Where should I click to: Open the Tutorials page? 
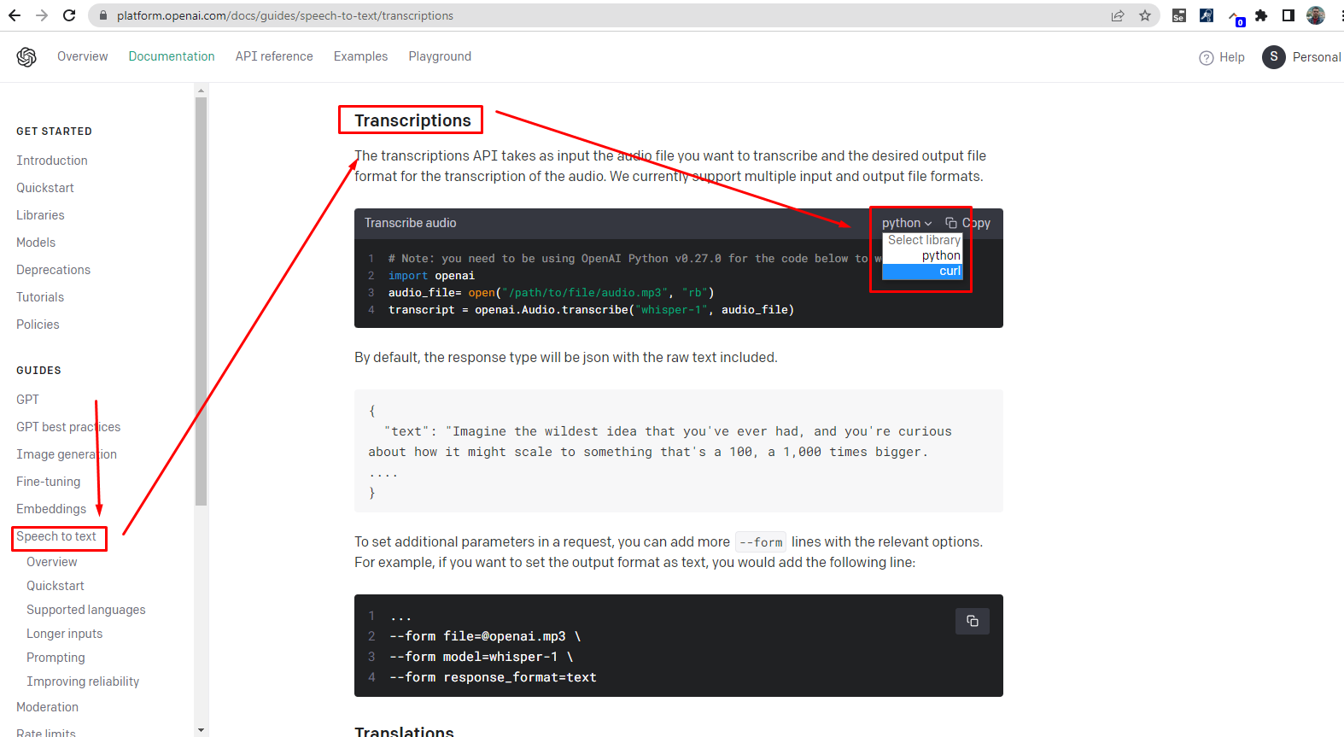click(x=40, y=297)
